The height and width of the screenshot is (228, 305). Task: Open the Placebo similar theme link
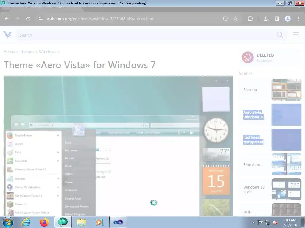(x=250, y=90)
